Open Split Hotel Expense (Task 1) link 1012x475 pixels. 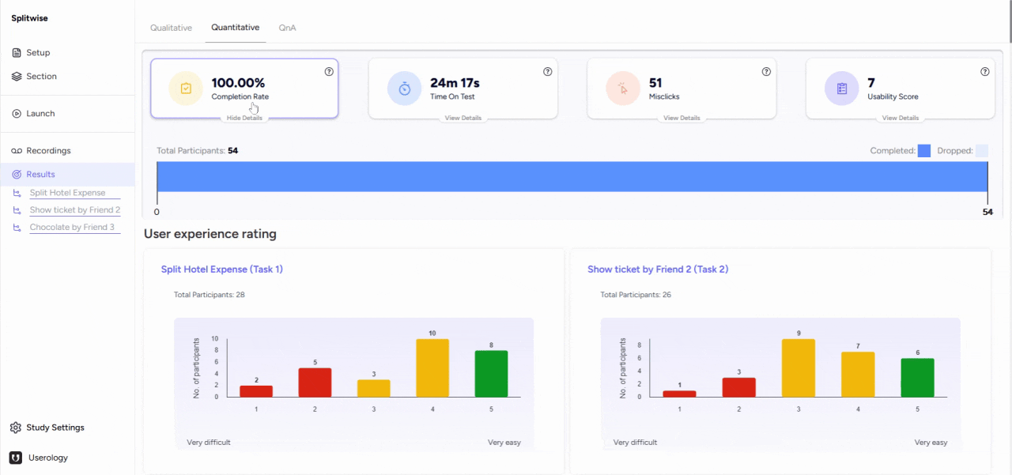222,270
